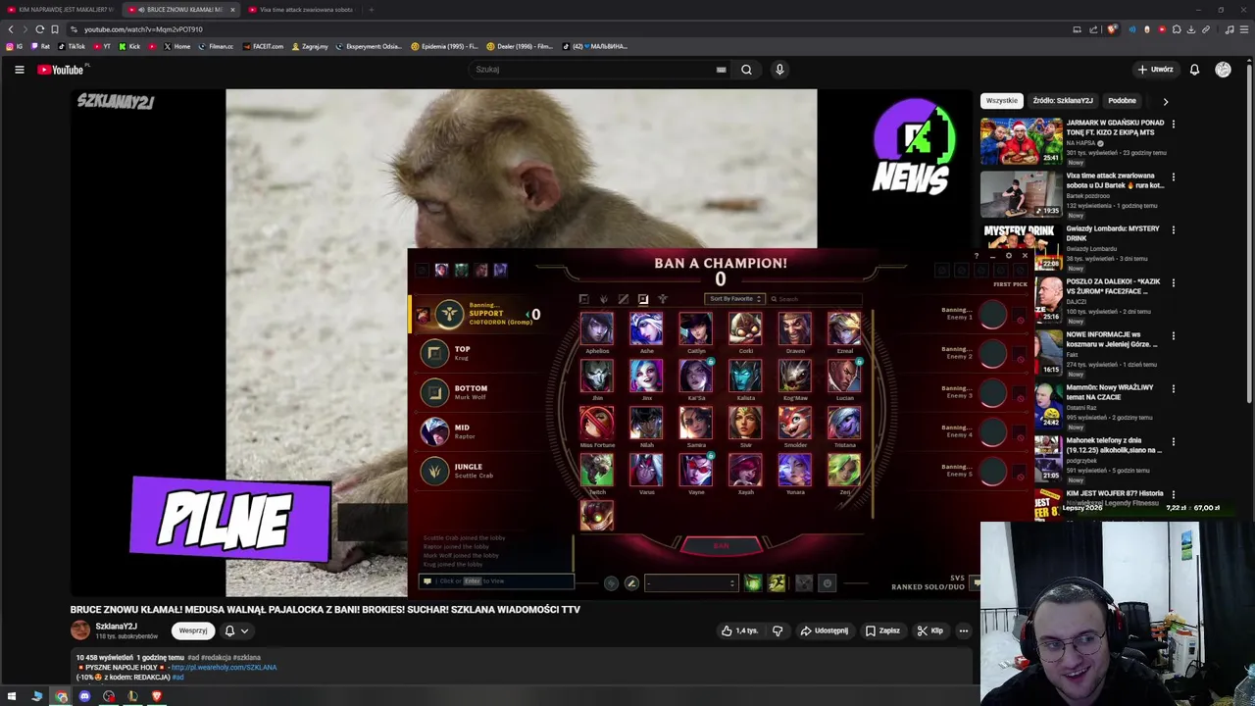Viewport: 1255px width, 706px height.
Task: Open the YouTube guide hamburger menu
Action: click(x=19, y=70)
